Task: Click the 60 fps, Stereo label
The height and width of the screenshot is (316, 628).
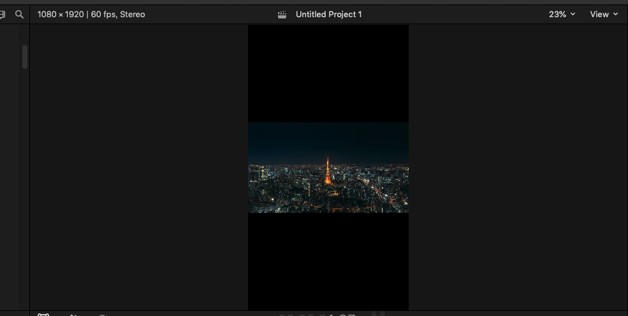Action: pyautogui.click(x=117, y=14)
